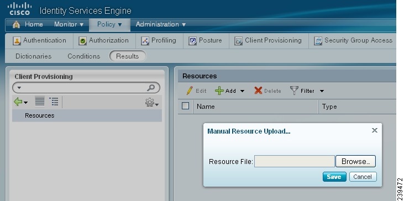Open the Administration menu
The height and width of the screenshot is (201, 404).
pos(161,24)
